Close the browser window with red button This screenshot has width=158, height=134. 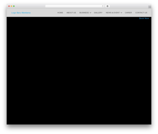[9, 6]
